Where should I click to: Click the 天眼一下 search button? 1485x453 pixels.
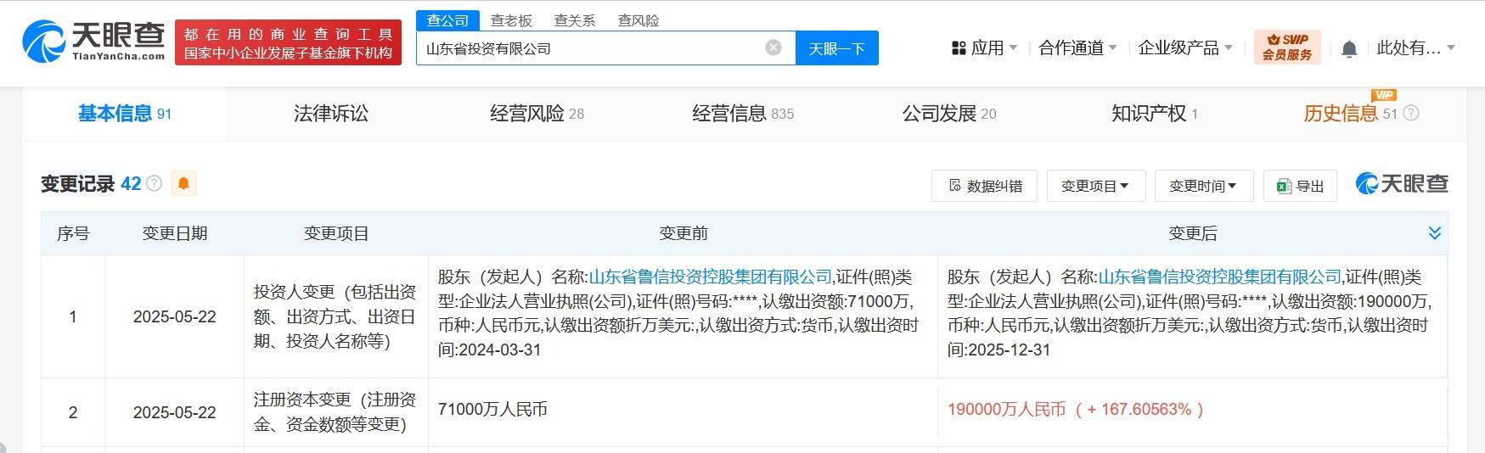(836, 48)
